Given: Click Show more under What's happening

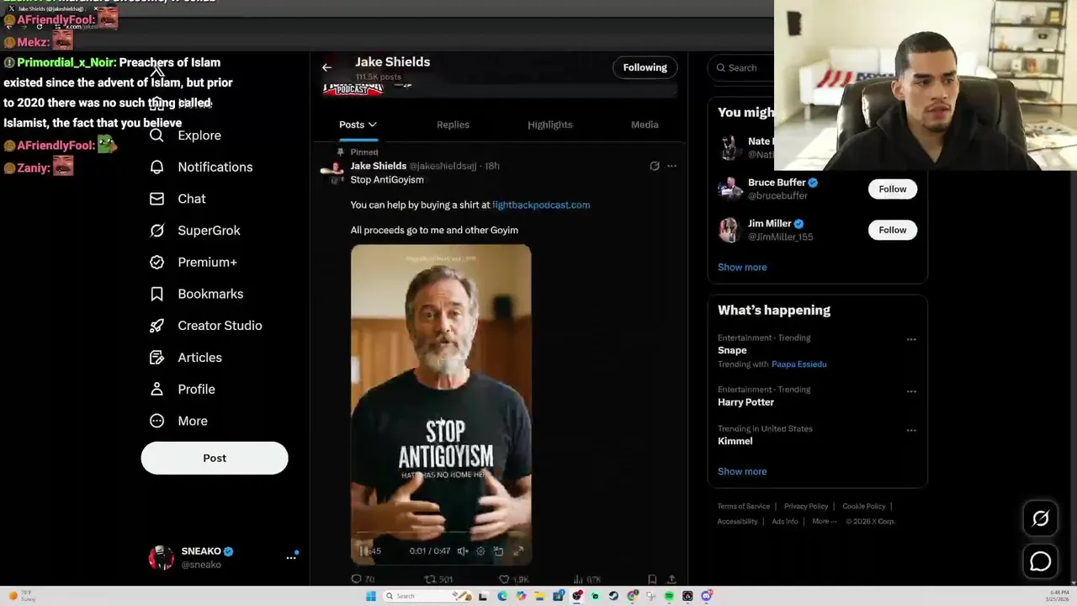Looking at the screenshot, I should [742, 471].
